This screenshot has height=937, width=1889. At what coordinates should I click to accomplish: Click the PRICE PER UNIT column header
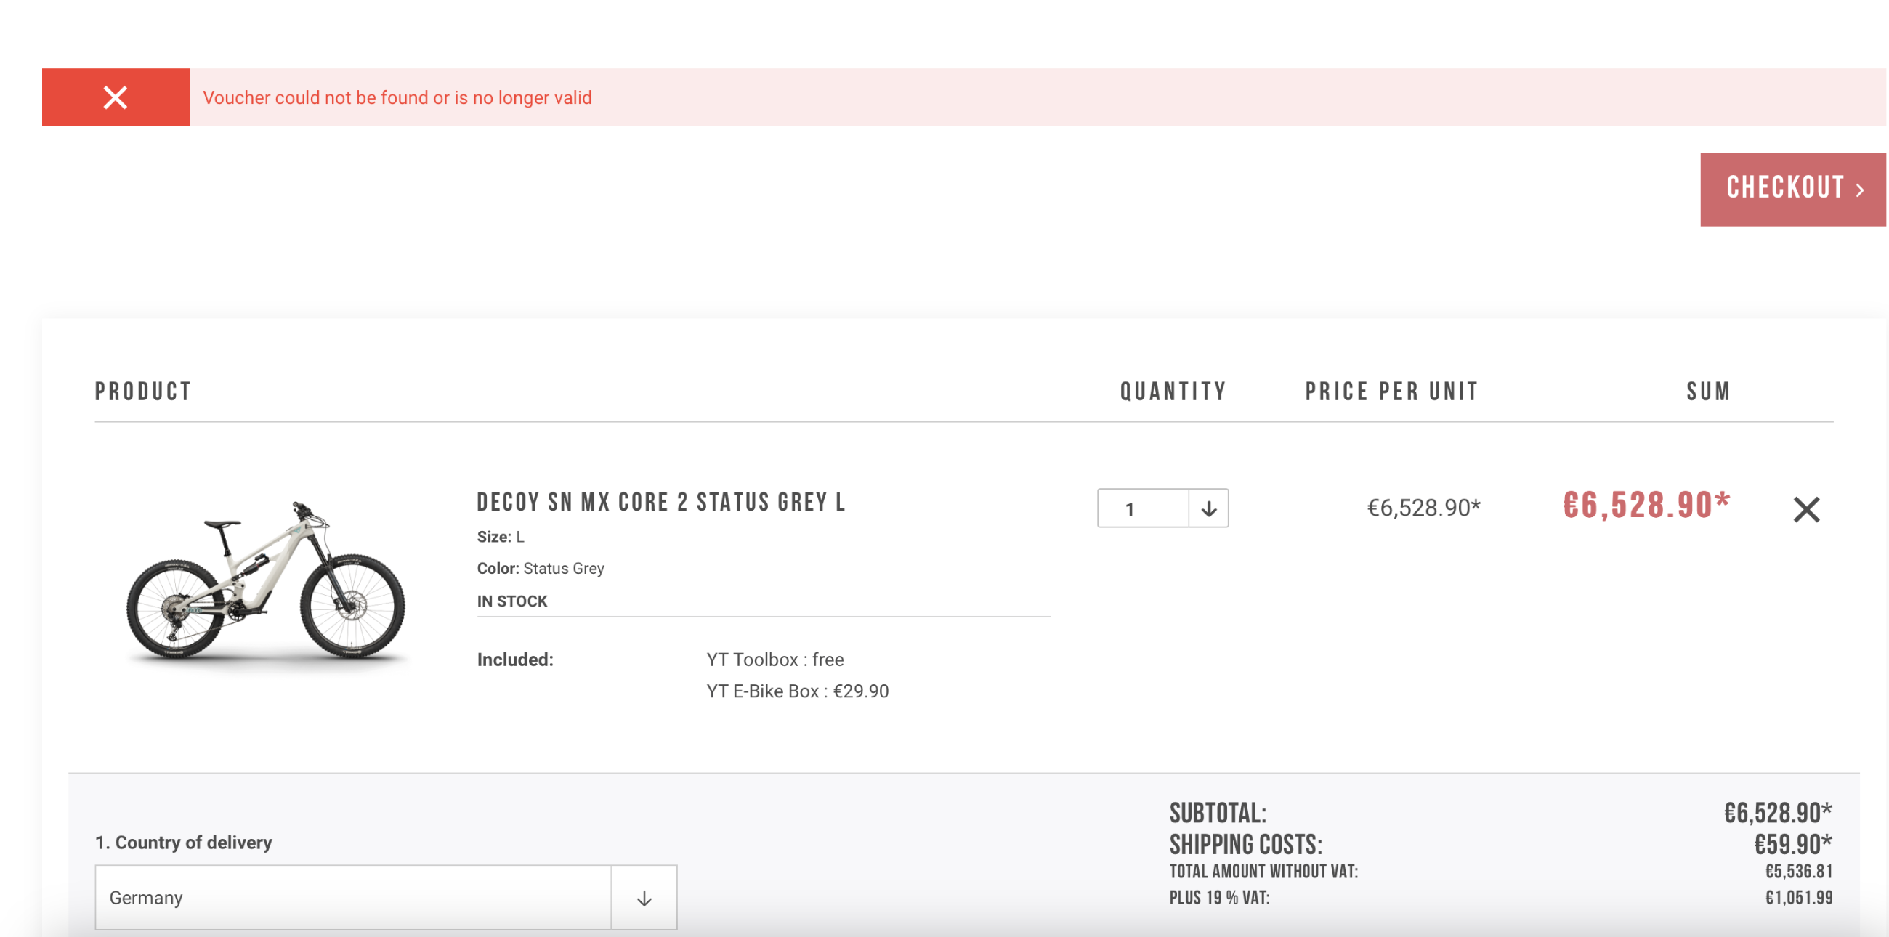click(x=1391, y=392)
